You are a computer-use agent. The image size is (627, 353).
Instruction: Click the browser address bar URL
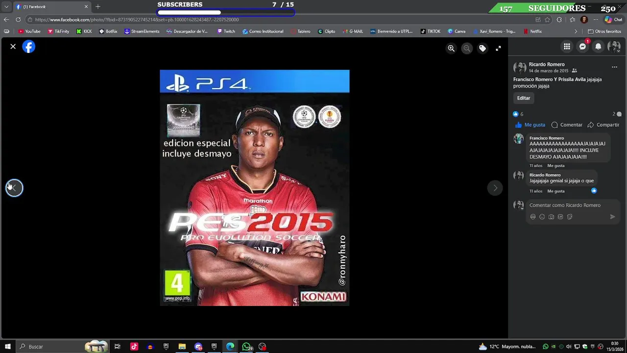(137, 20)
